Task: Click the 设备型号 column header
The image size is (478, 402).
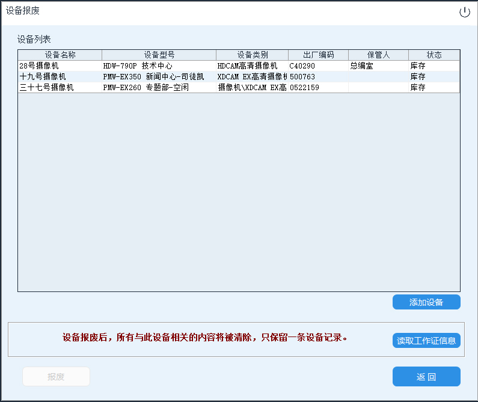Action: [159, 55]
